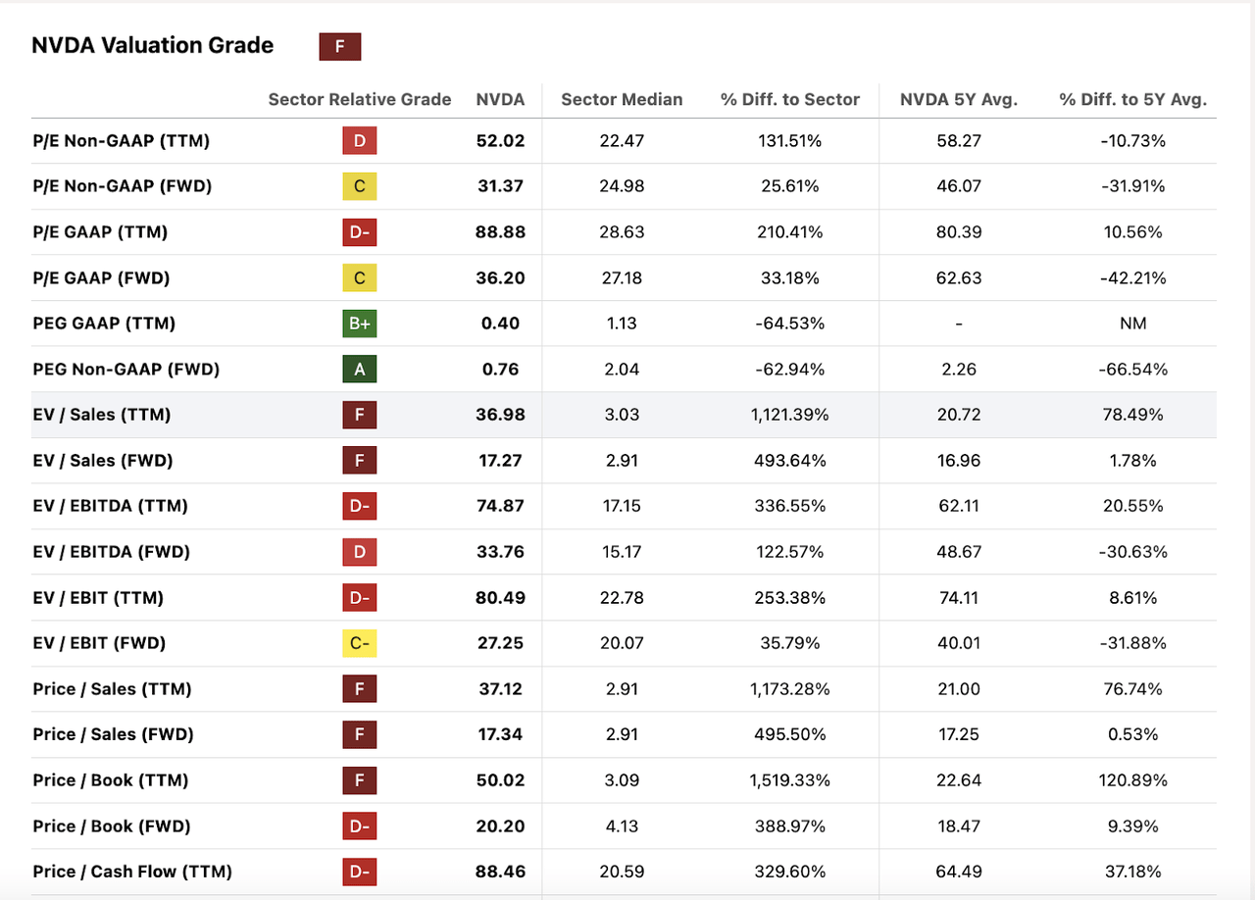This screenshot has height=900, width=1255.
Task: Select the EV / EBITDA (TTM) row label
Action: [x=110, y=506]
